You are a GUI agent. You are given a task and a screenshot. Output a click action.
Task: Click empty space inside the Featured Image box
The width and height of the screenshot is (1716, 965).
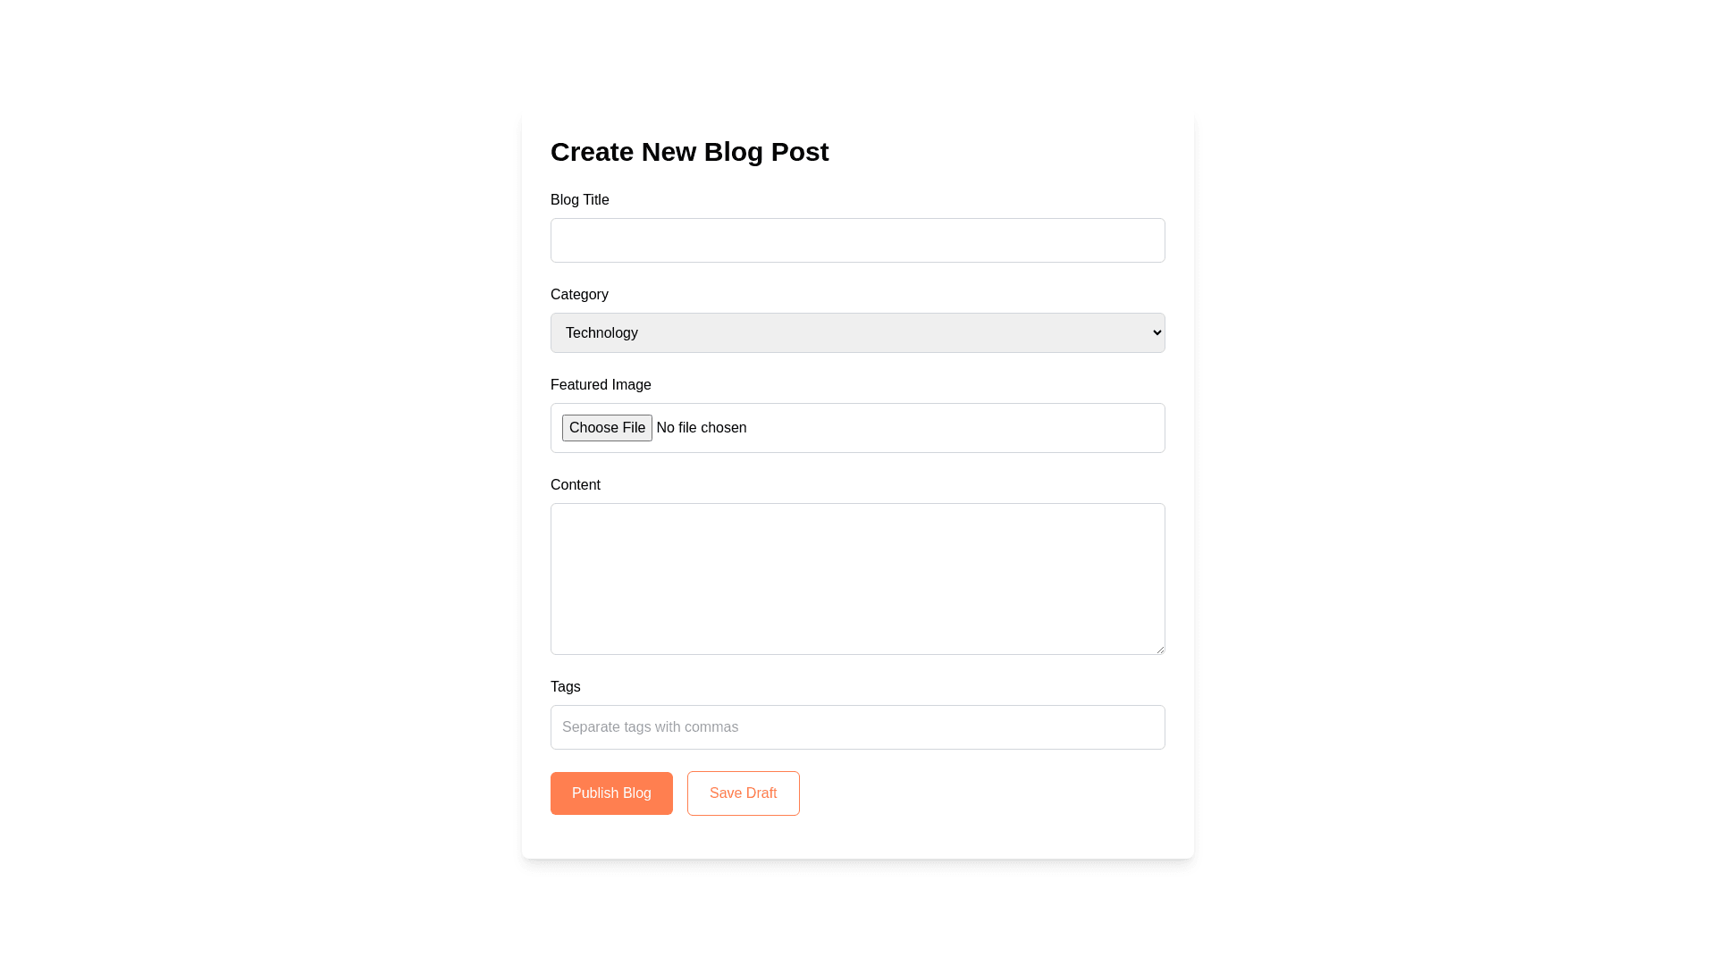(x=965, y=428)
